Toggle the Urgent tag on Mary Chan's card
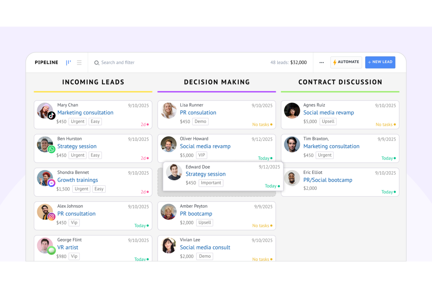The height and width of the screenshot is (288, 432). [x=77, y=121]
